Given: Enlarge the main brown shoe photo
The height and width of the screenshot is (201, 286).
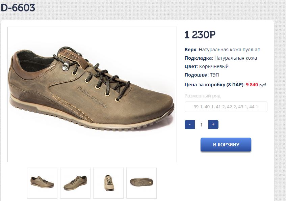Looking at the screenshot, I should click(x=92, y=94).
